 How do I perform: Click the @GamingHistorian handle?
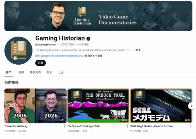click(46, 44)
